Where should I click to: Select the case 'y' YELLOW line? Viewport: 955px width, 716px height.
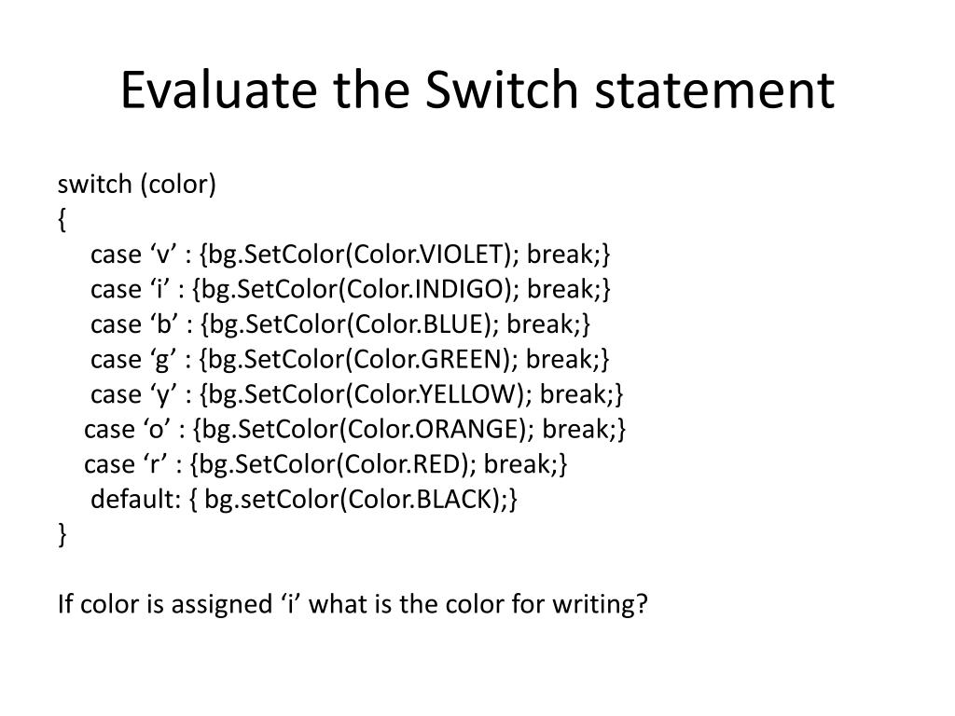[x=357, y=394]
